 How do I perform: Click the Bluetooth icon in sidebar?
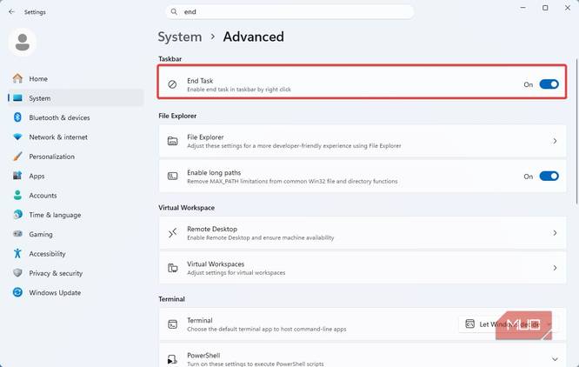17,117
